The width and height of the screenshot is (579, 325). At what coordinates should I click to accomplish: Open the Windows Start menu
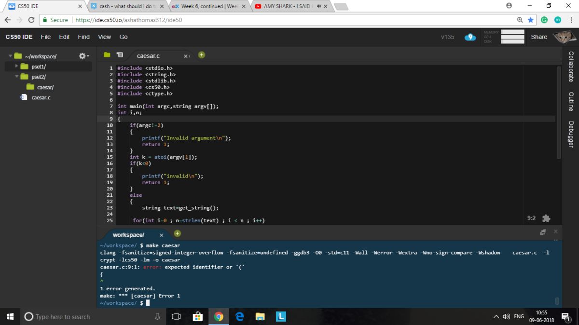(10, 316)
